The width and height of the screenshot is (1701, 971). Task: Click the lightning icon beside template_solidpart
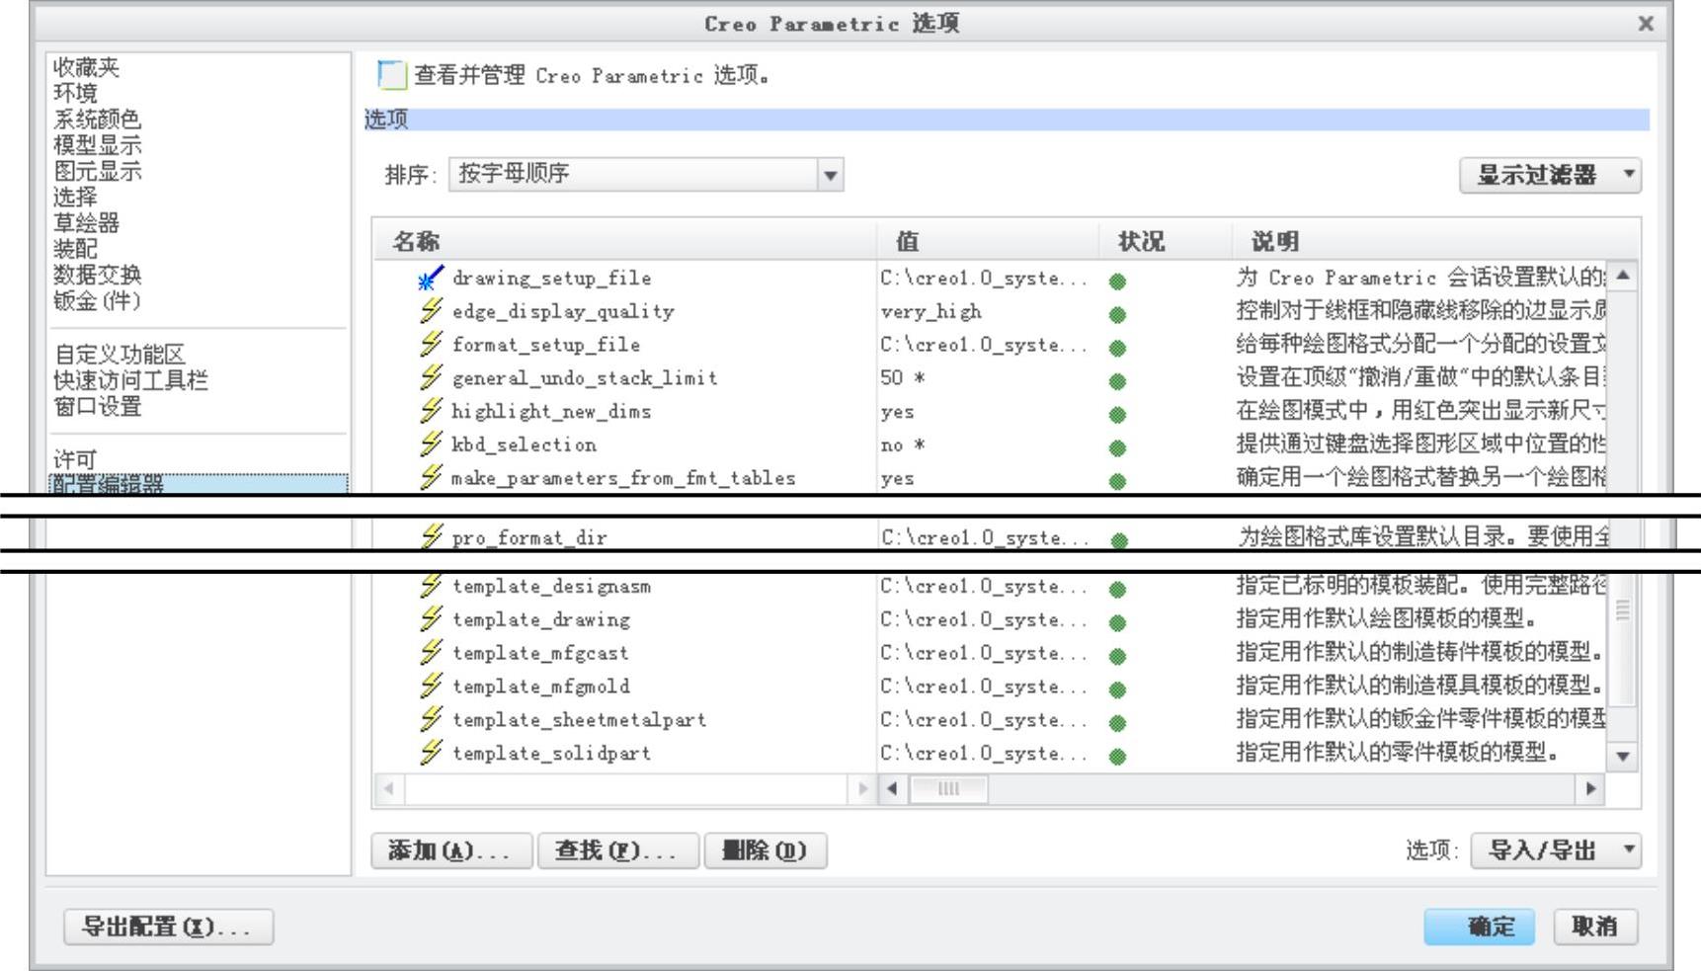tap(431, 753)
